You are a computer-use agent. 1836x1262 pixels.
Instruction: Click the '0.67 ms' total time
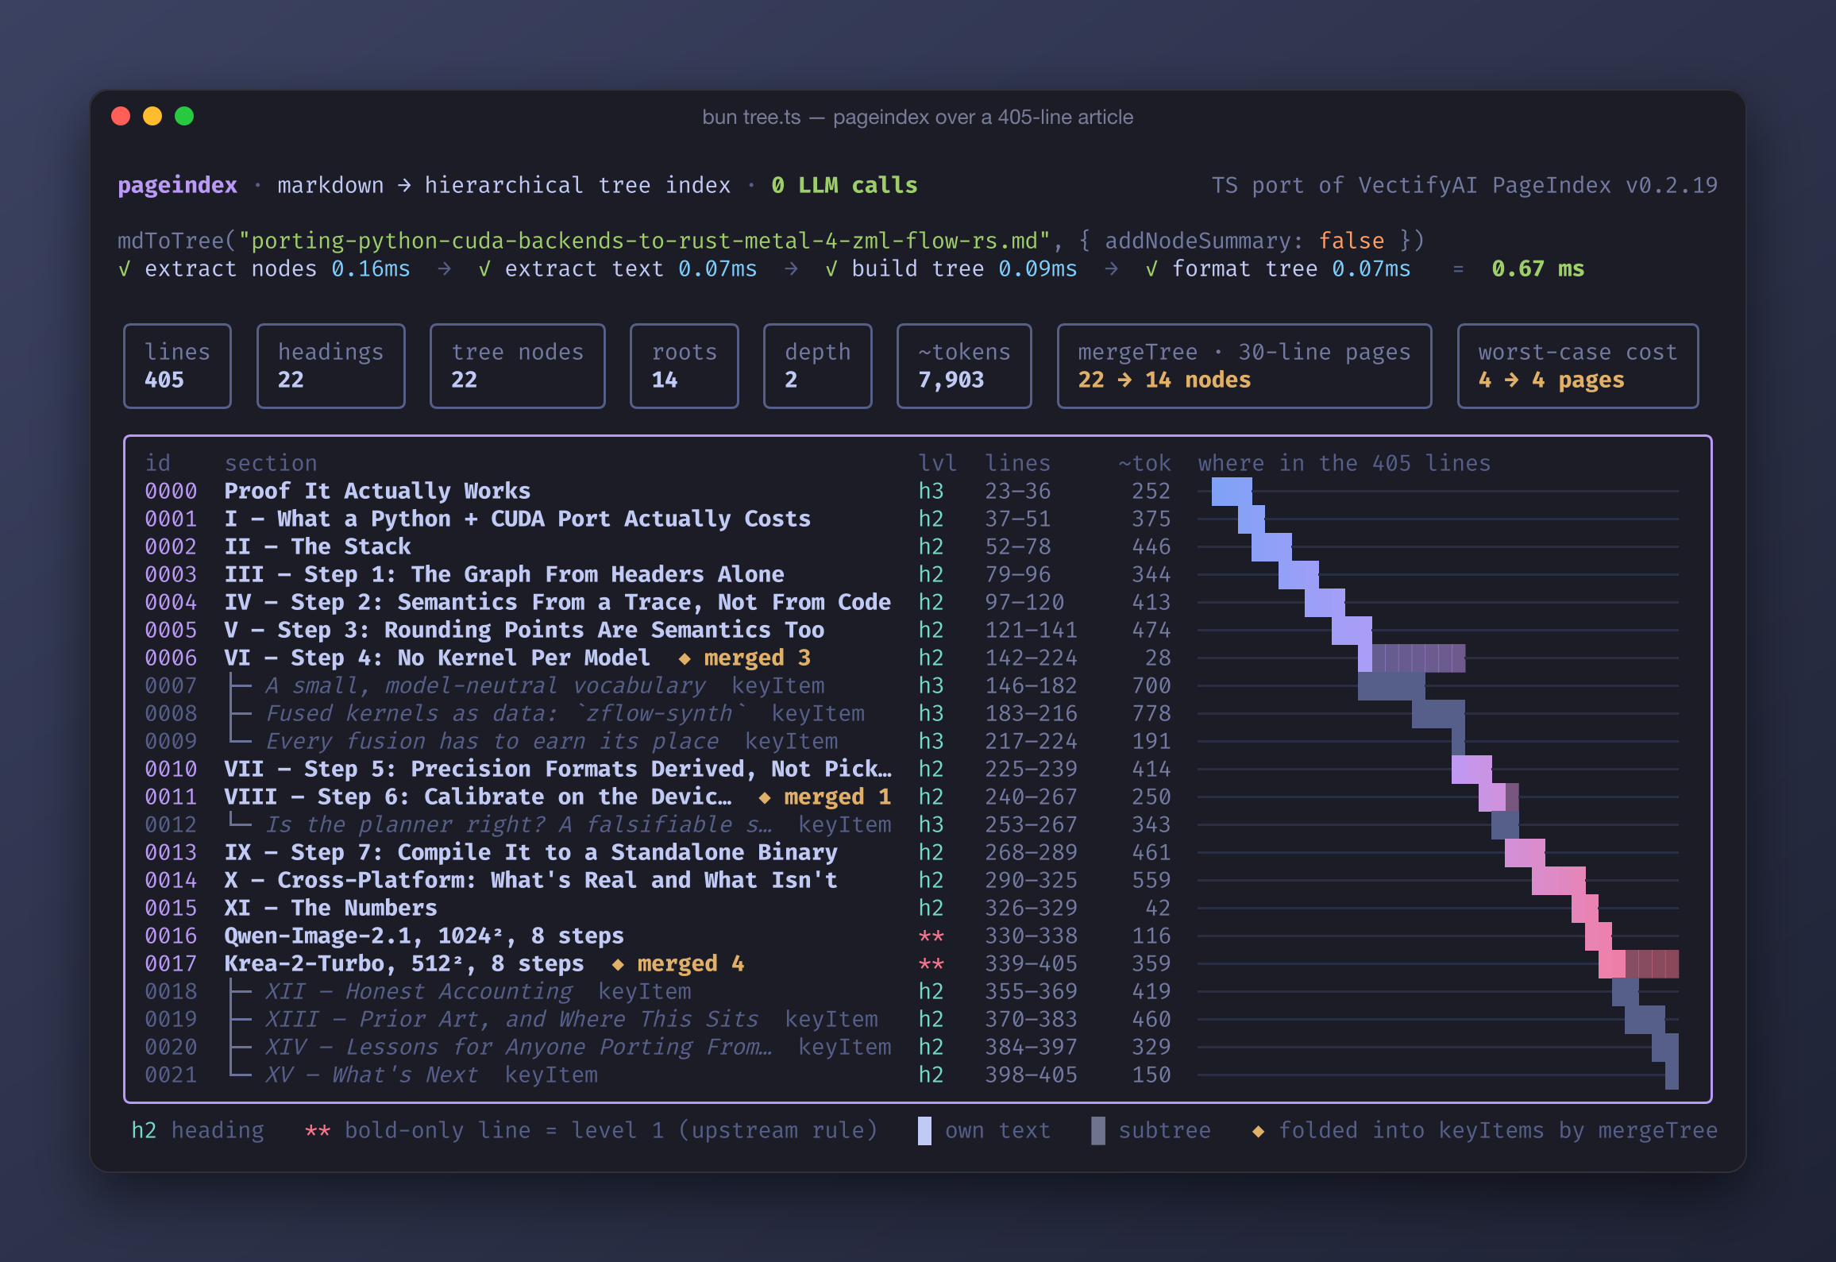(x=1537, y=268)
